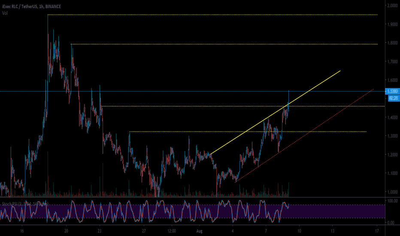Click date label 13 on time axis
This screenshot has height=236, width=400.
click(x=332, y=231)
